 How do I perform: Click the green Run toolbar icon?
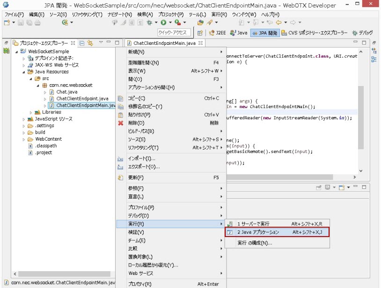click(163, 22)
